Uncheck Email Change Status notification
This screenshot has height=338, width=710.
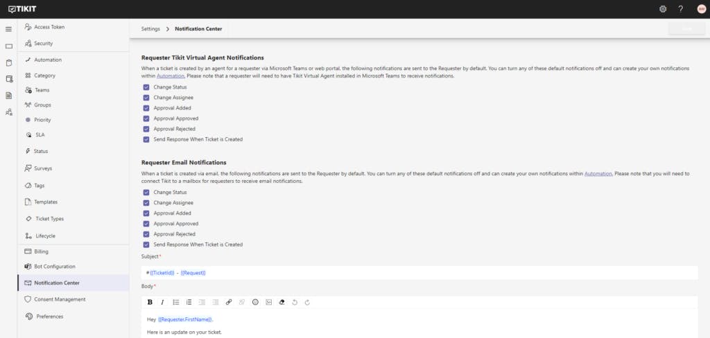(146, 193)
